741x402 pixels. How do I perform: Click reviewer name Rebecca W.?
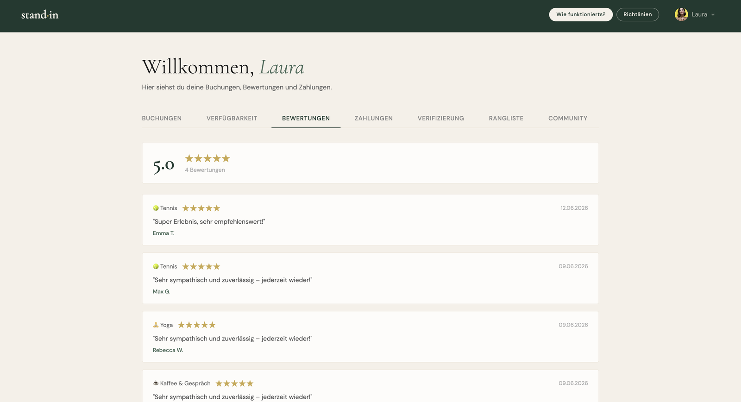click(168, 350)
